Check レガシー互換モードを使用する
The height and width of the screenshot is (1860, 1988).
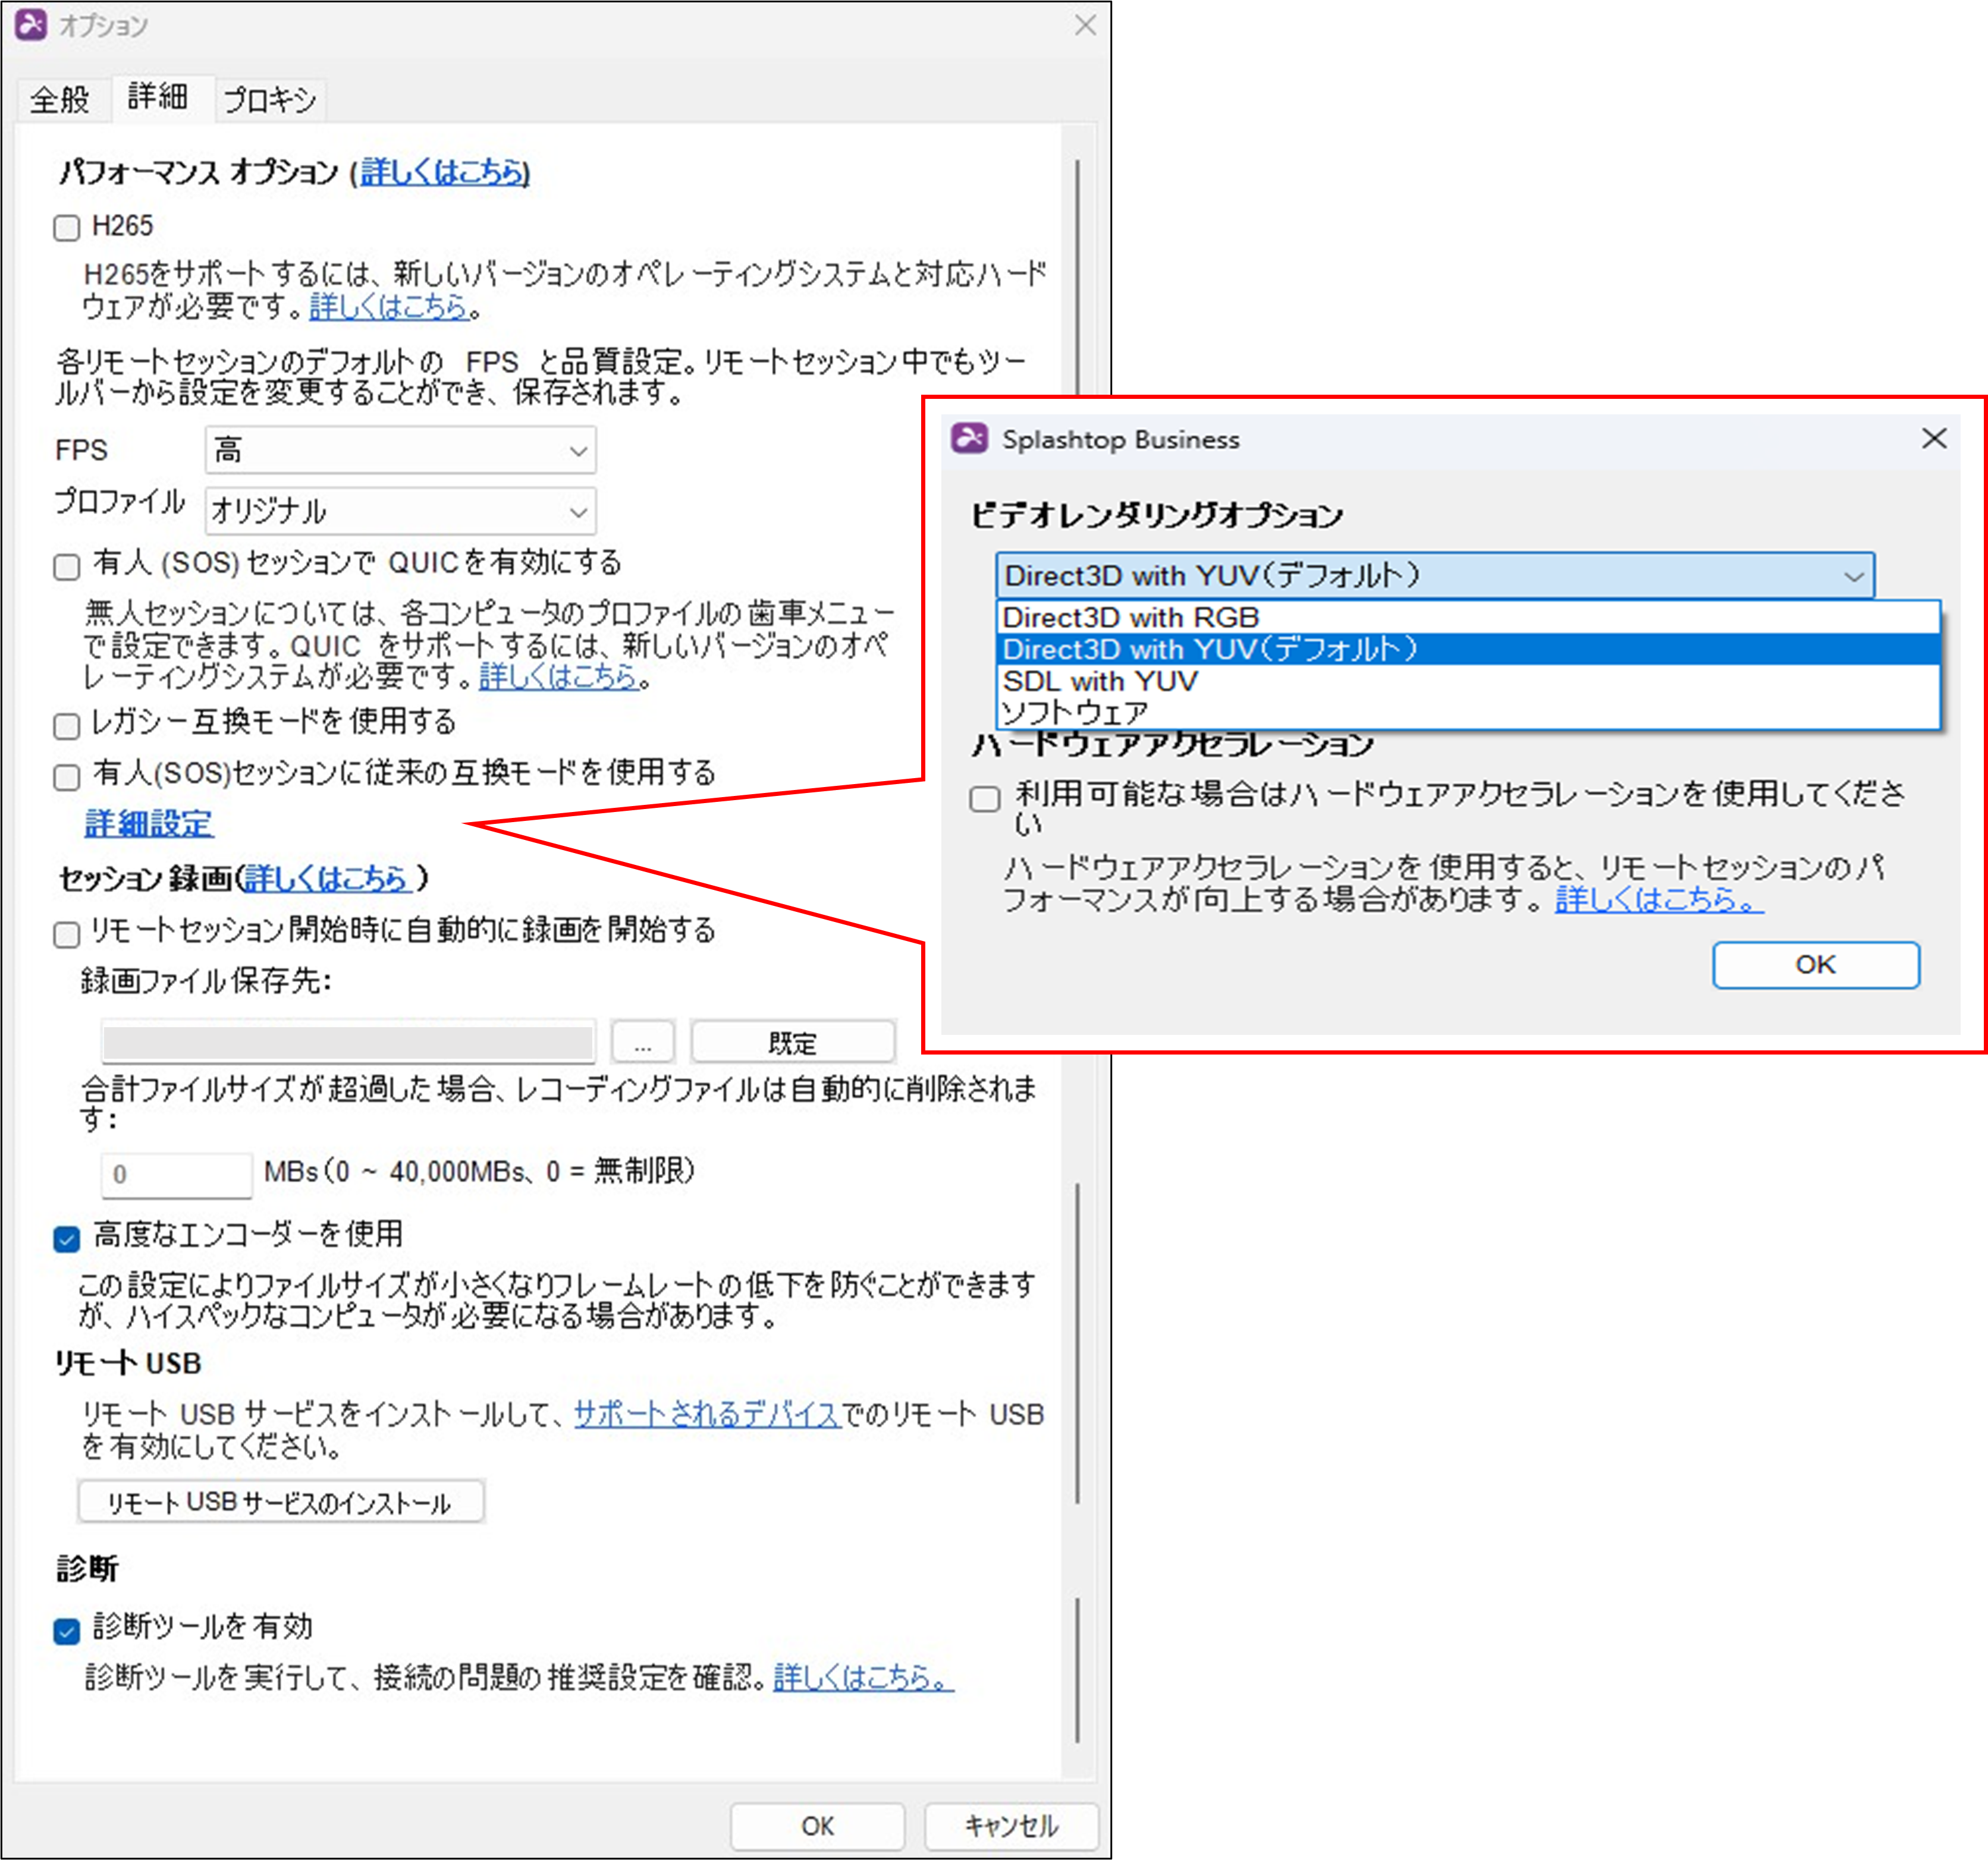point(66,726)
